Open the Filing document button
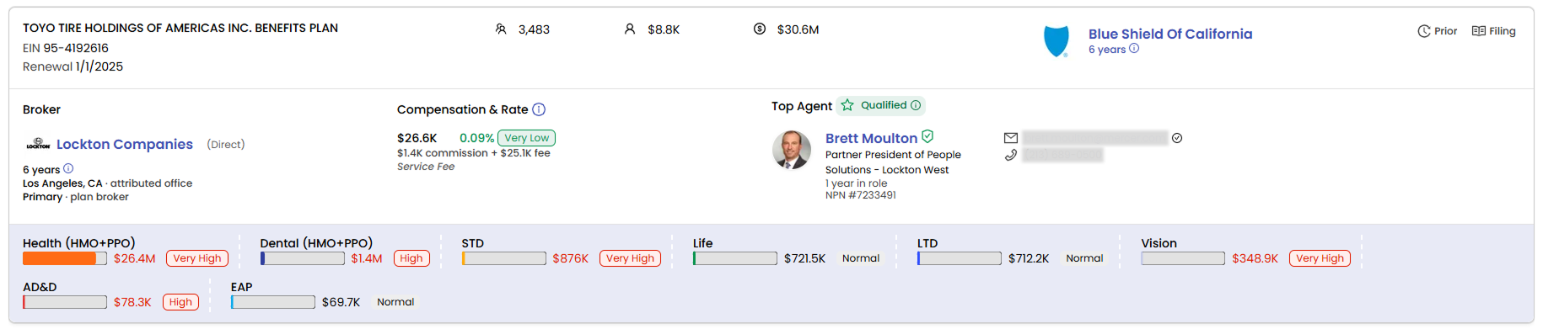 coord(1493,31)
